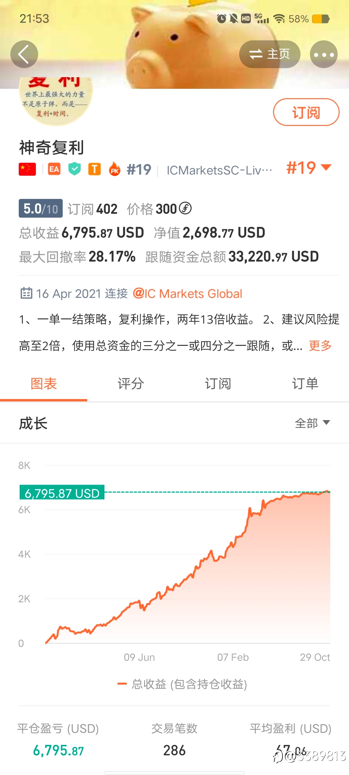Open the @IC Markets Global link
Image resolution: width=349 pixels, height=775 pixels.
[x=187, y=294]
